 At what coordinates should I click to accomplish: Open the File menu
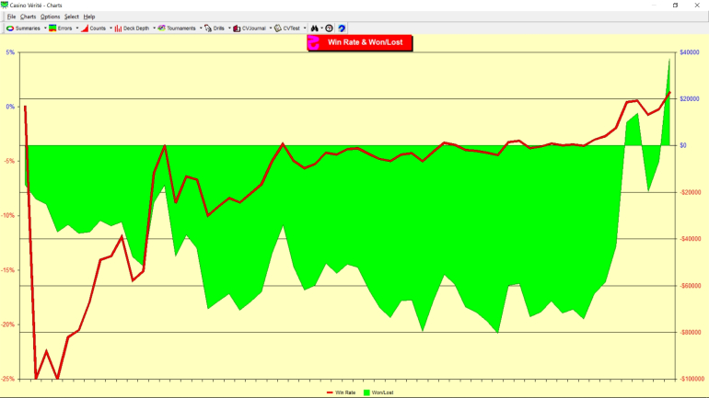click(11, 17)
